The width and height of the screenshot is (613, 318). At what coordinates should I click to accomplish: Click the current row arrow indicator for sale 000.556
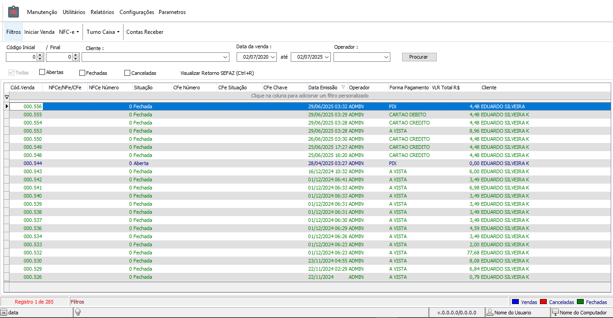6,106
